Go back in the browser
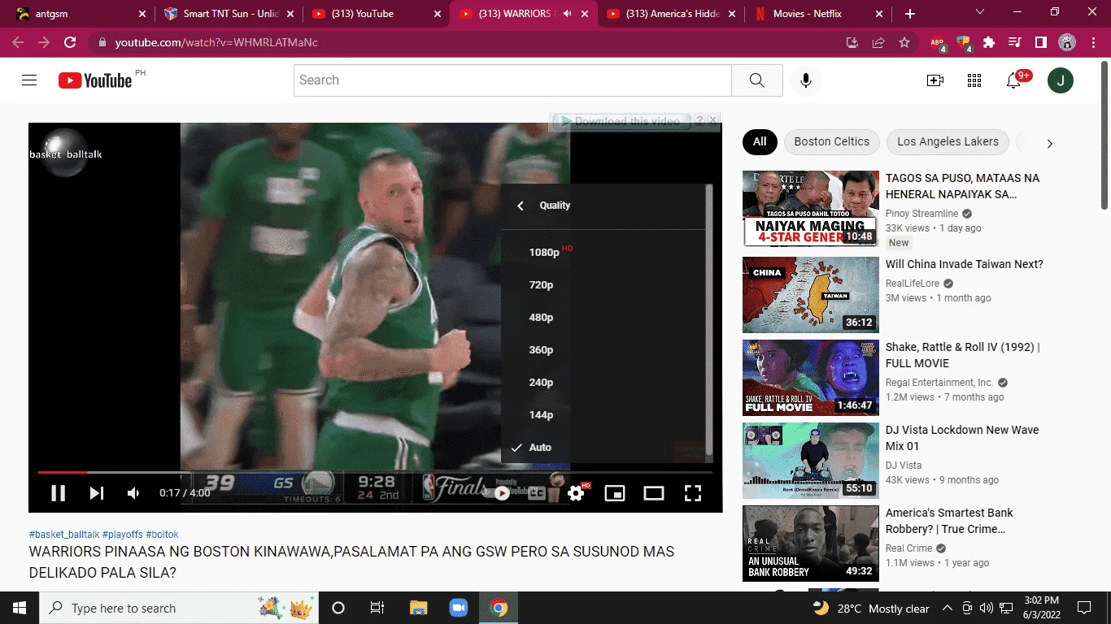The image size is (1111, 624). [x=18, y=42]
